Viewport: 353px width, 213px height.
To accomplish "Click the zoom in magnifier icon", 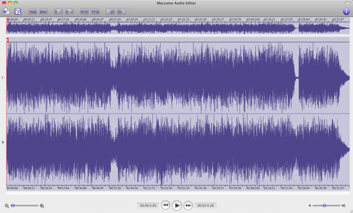I will point(42,205).
